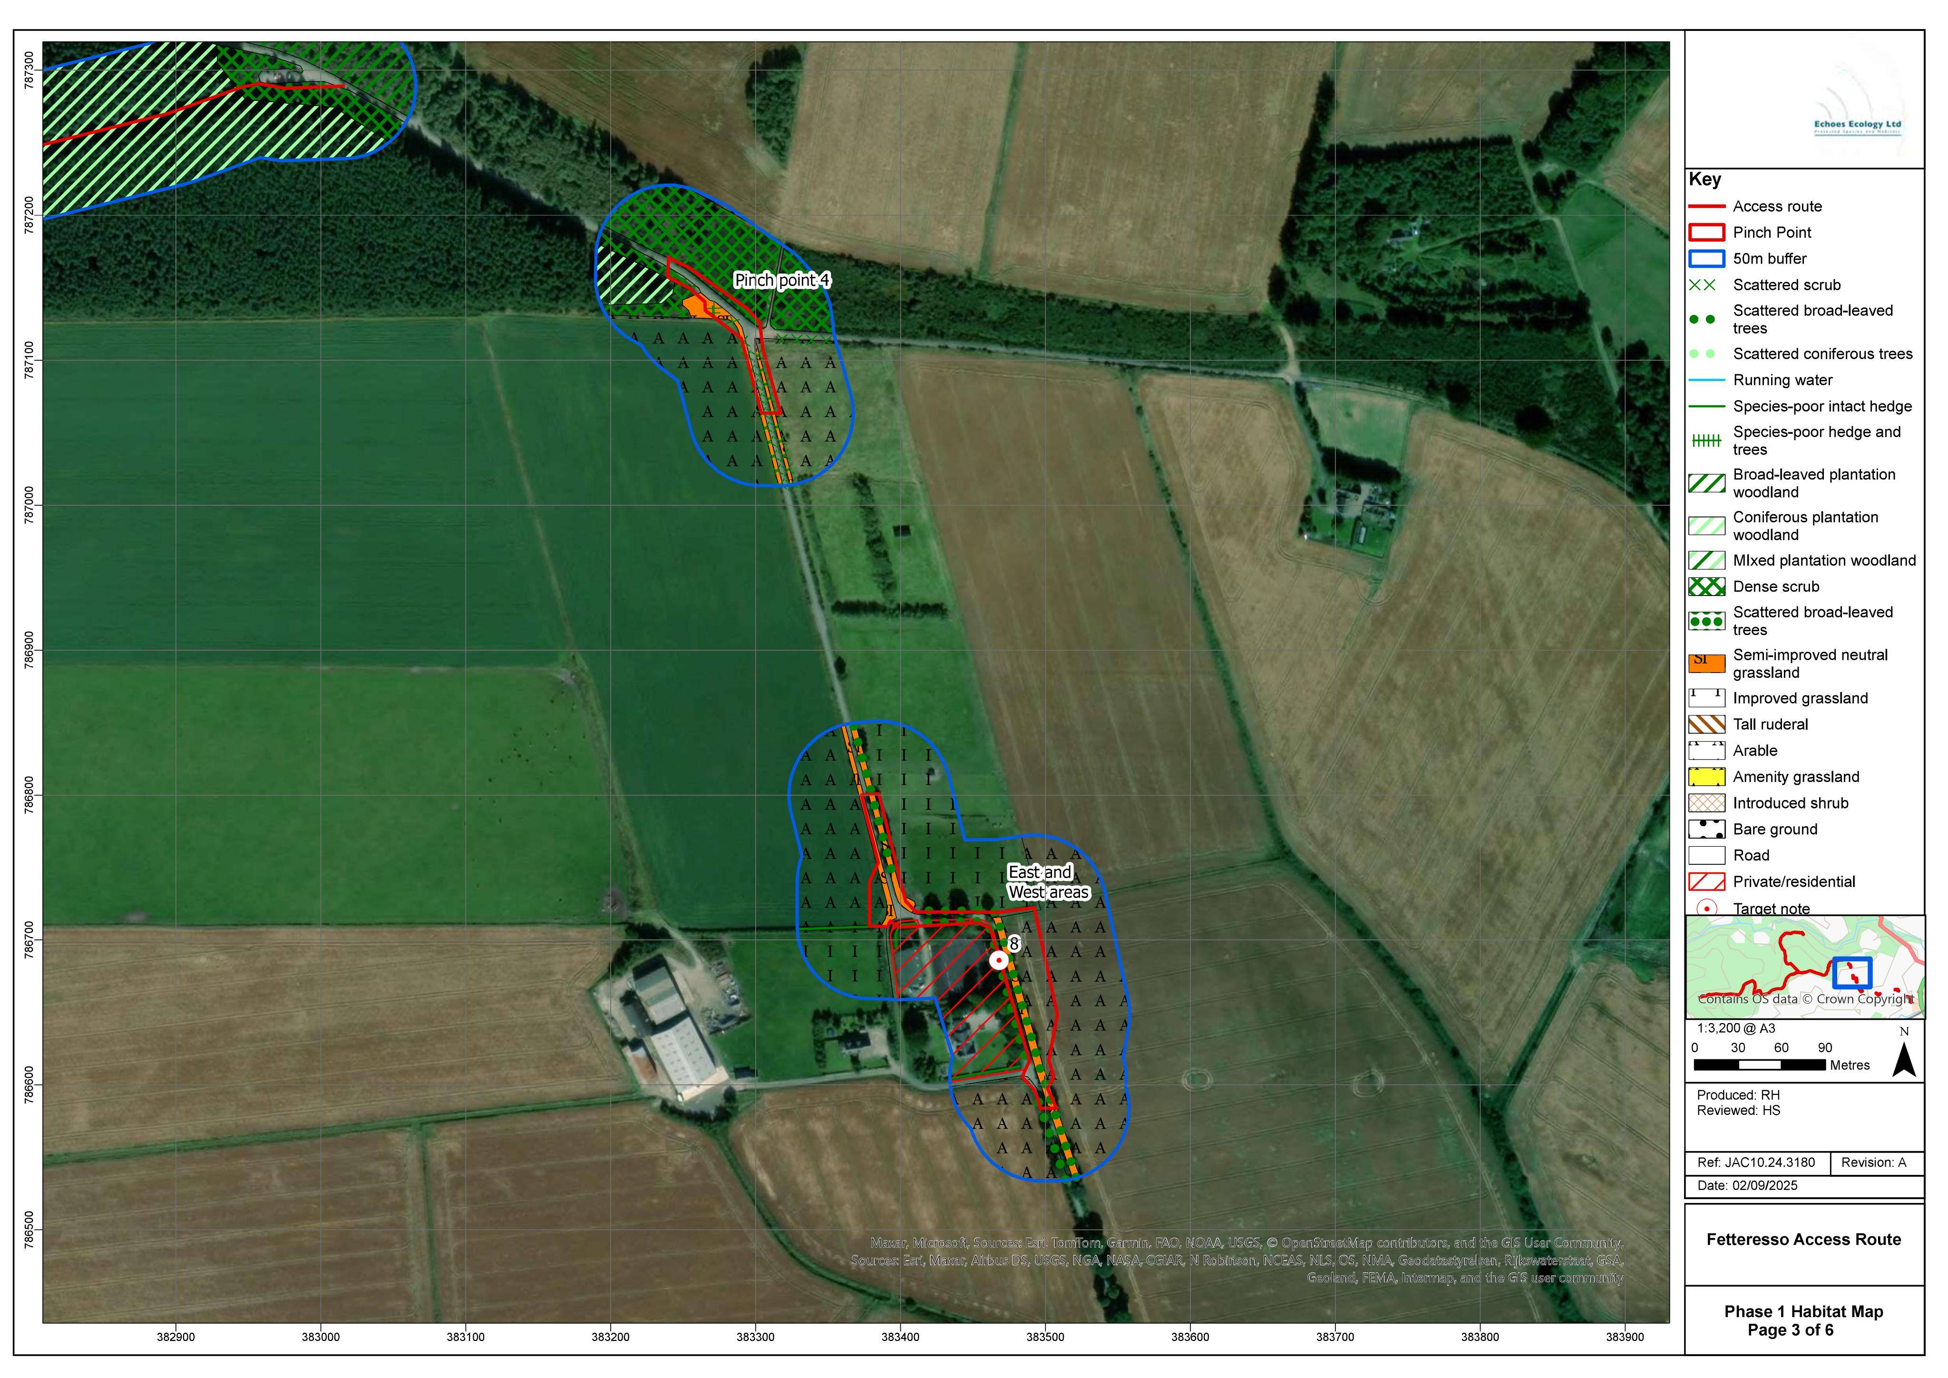Click the Target note circle symbol in key

[1706, 908]
